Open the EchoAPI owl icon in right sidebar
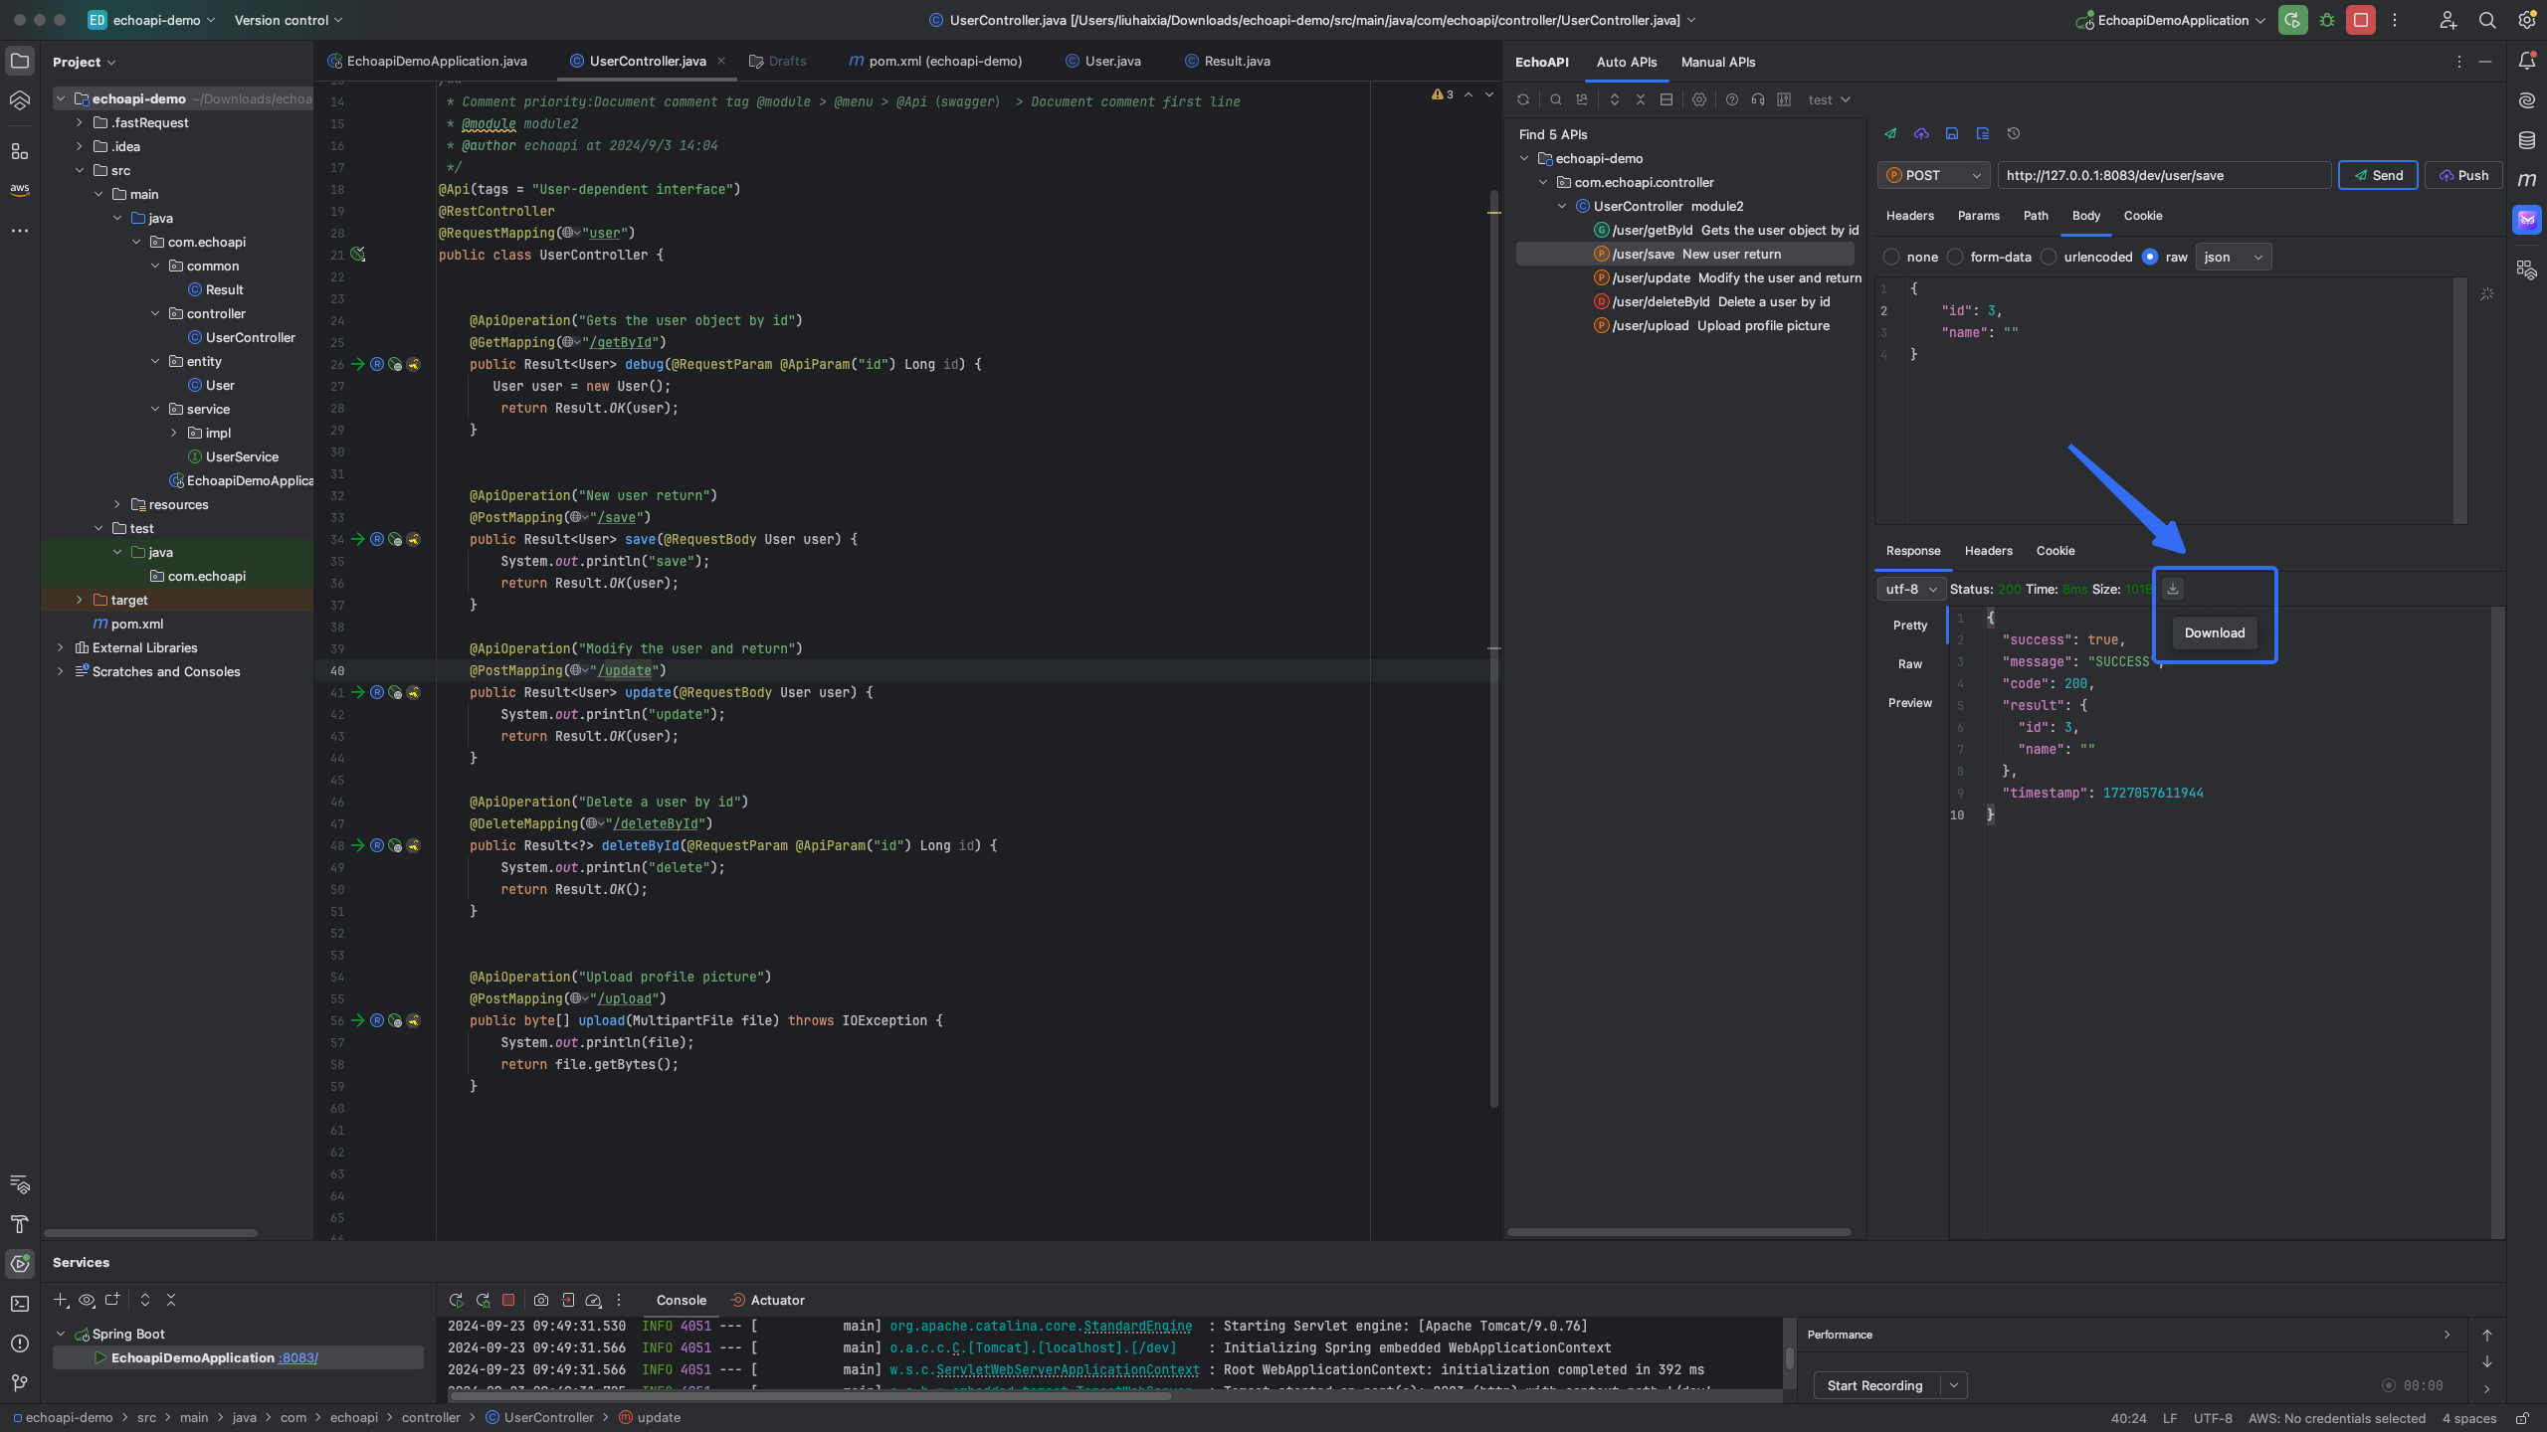 coord(2527,219)
